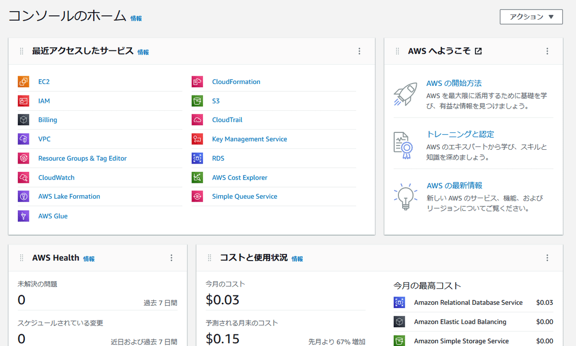
Task: Click the IAM service icon
Action: click(x=24, y=101)
